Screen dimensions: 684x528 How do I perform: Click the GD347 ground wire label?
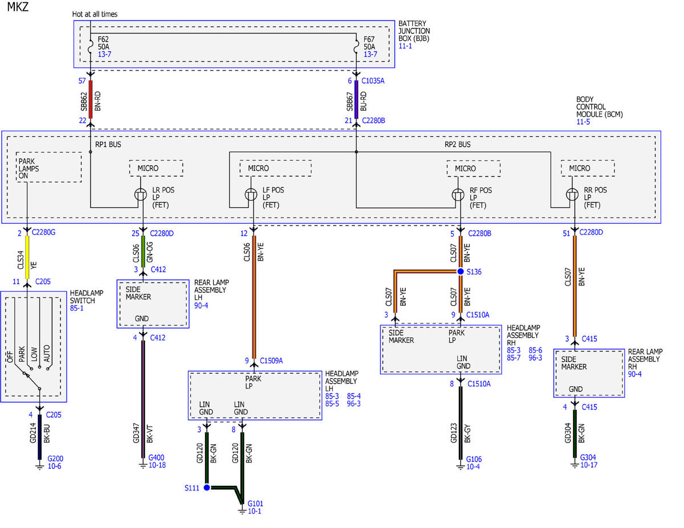coord(136,433)
